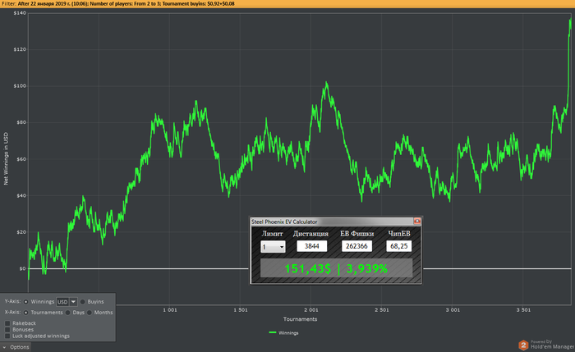
Task: Close the Steel Phoenix EV Calculator window
Action: 417,222
